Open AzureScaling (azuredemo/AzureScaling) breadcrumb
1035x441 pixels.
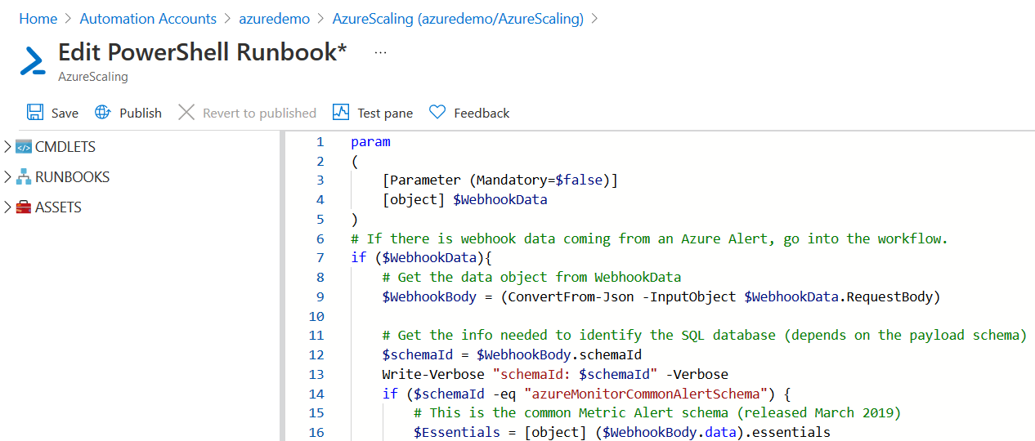tap(458, 19)
